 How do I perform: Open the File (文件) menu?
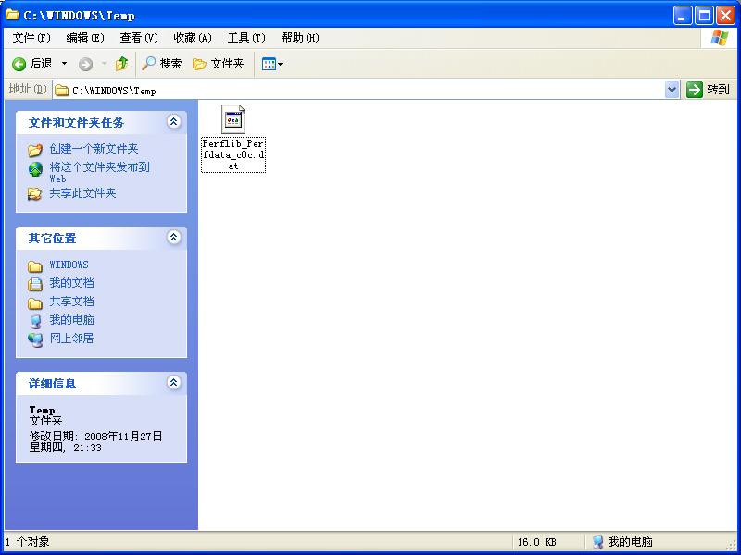(31, 38)
